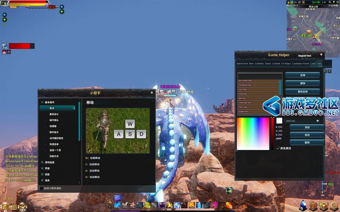Screen dimensions: 340x212
Task: Switch to the Console tab
Action: point(276,63)
